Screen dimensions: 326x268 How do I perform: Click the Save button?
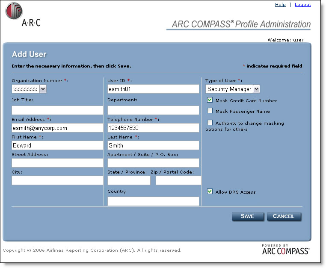coord(248,216)
